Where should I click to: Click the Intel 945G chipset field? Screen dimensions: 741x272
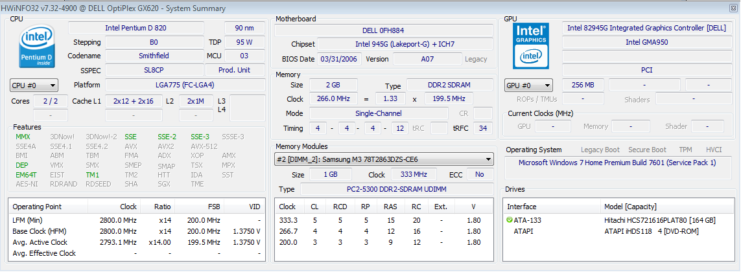point(405,45)
